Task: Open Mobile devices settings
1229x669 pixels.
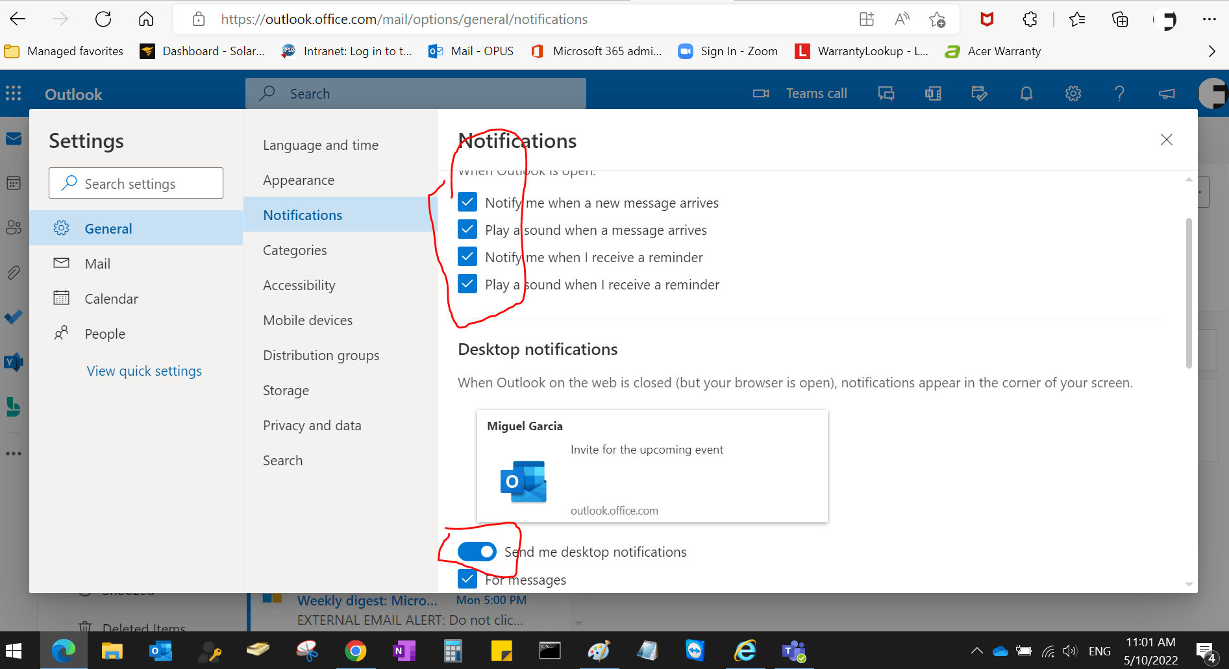Action: (x=341, y=321)
